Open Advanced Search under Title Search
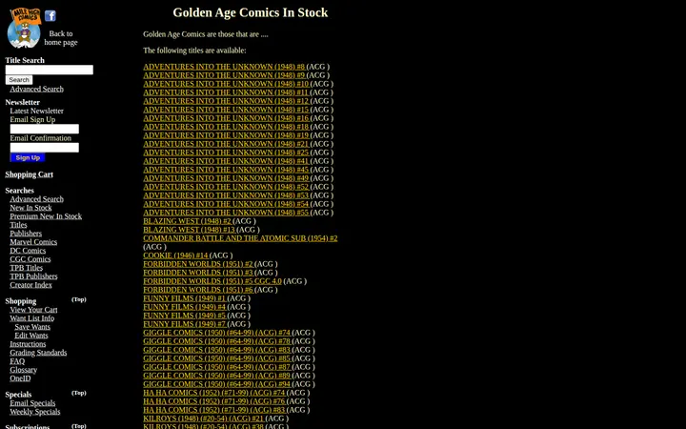This screenshot has height=429, width=686. (37, 89)
